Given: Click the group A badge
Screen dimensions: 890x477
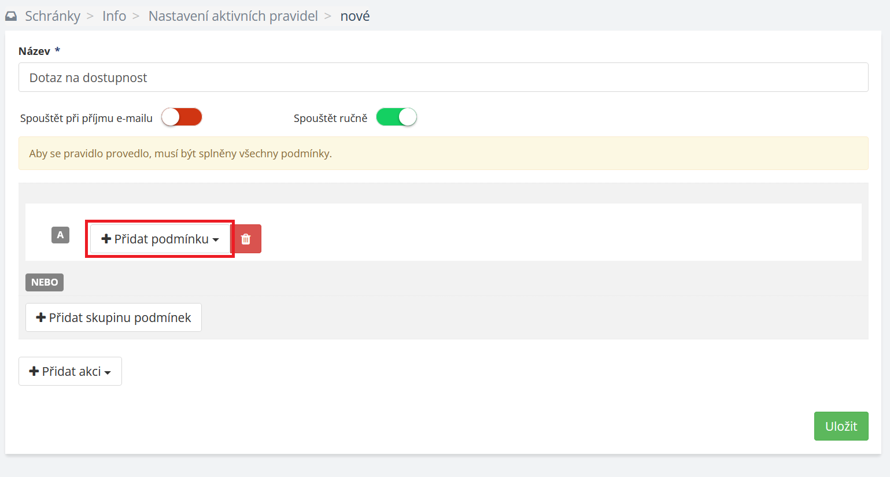Looking at the screenshot, I should click(60, 235).
